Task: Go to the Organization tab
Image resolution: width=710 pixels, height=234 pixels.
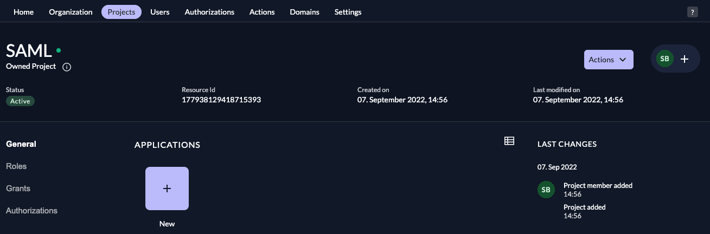Action: [71, 12]
